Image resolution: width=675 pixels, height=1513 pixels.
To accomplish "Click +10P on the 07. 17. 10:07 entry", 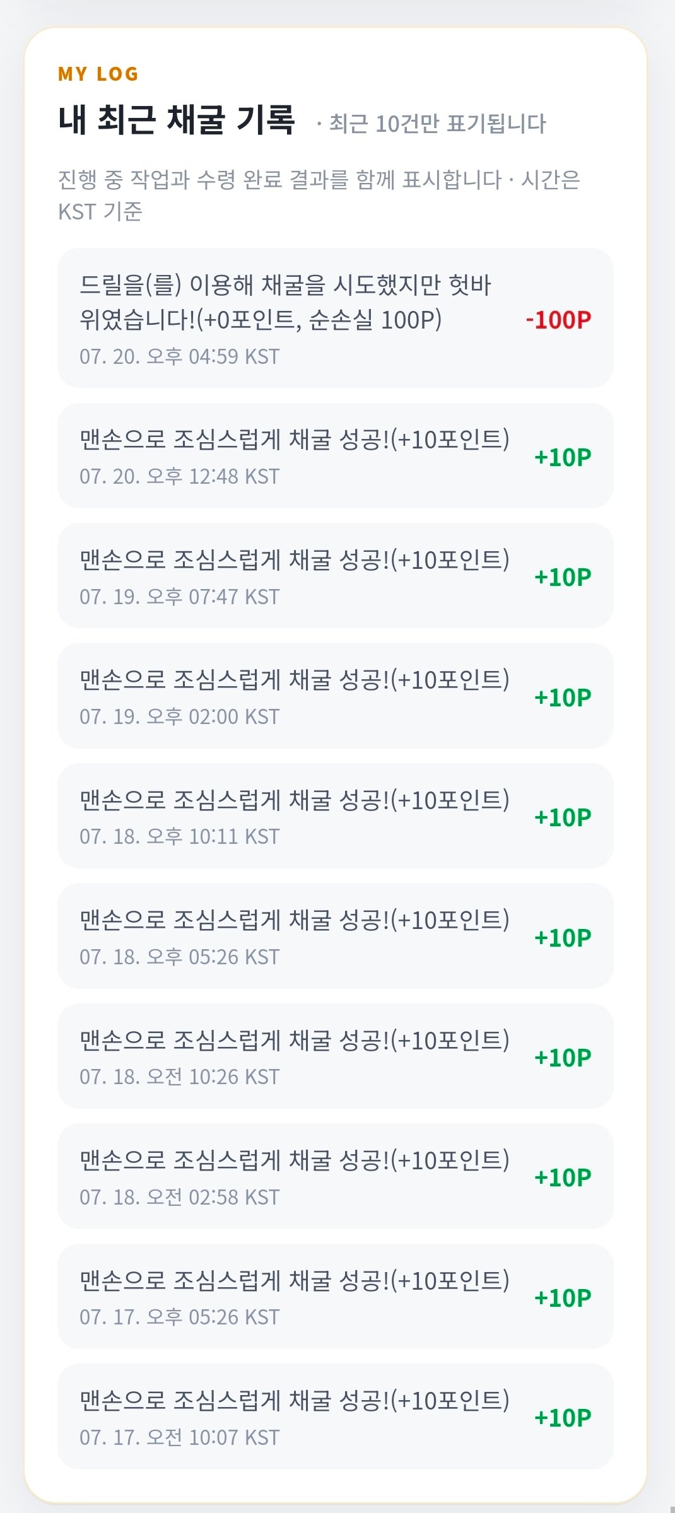I will point(563,1418).
